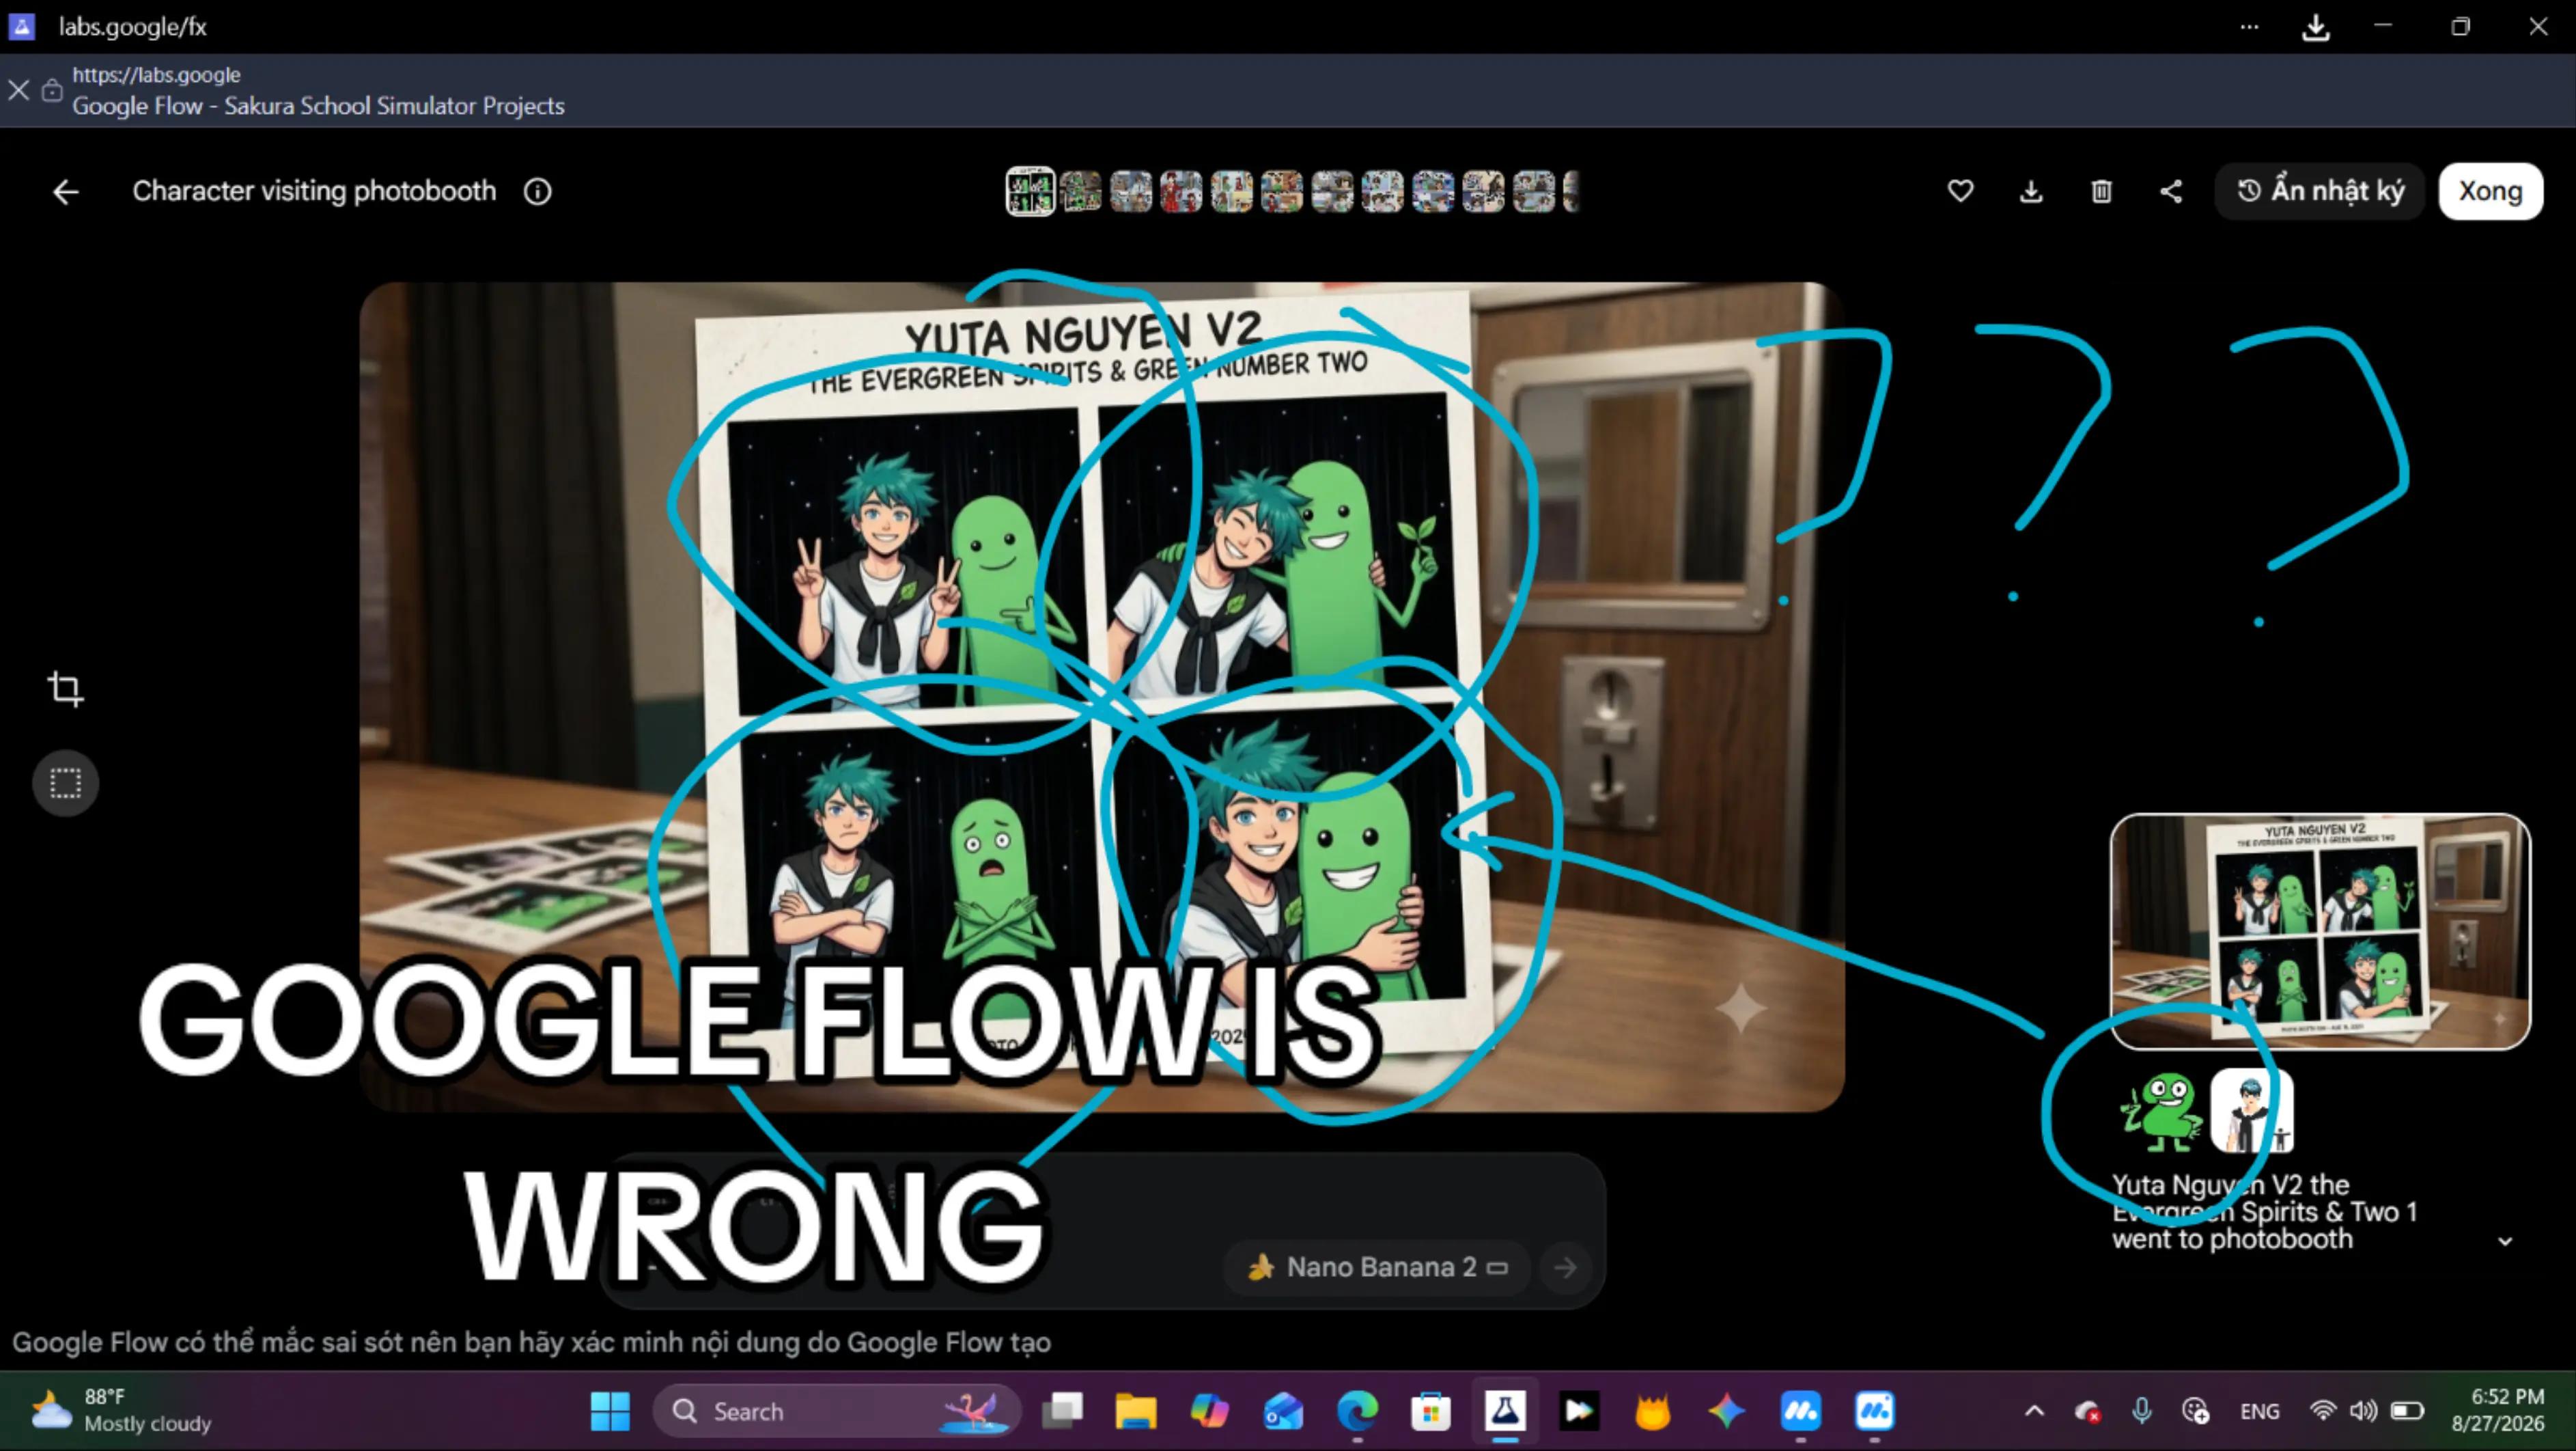Select the fourth thumbnail with the red outfit
The width and height of the screenshot is (2576, 1451).
click(x=1181, y=191)
